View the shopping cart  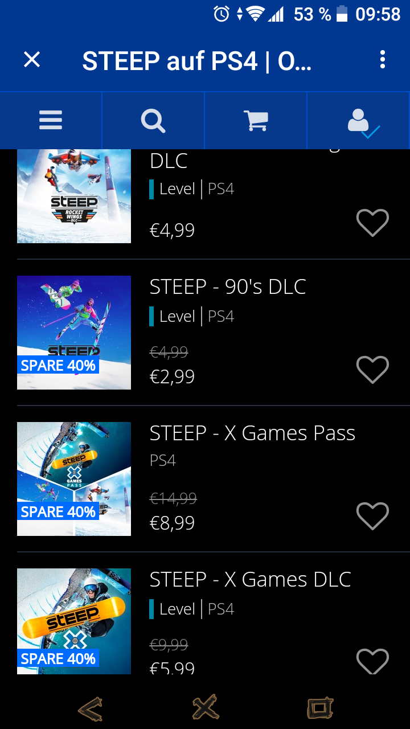click(x=256, y=120)
